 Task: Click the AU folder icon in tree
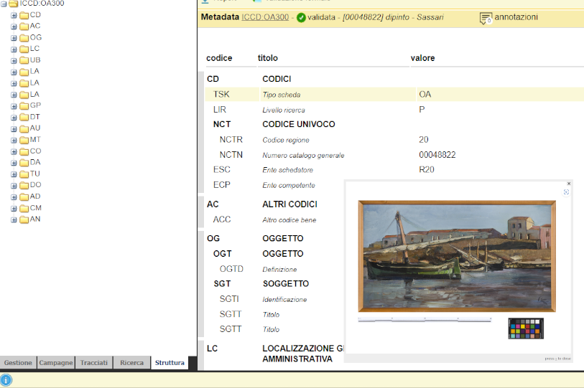click(x=24, y=128)
